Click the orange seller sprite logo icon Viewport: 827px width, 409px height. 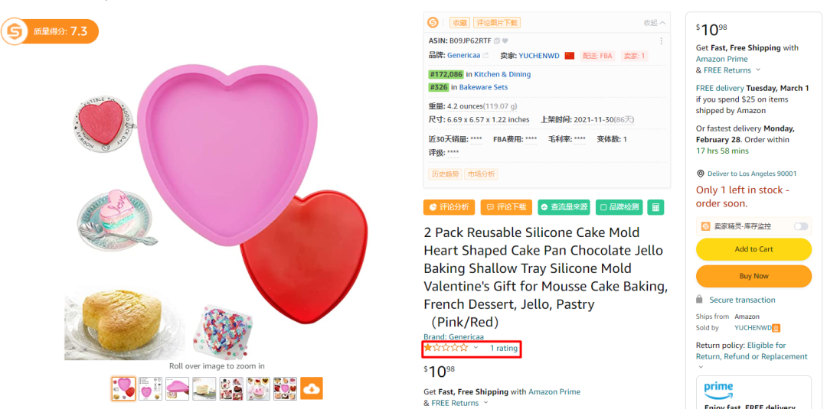tap(433, 23)
